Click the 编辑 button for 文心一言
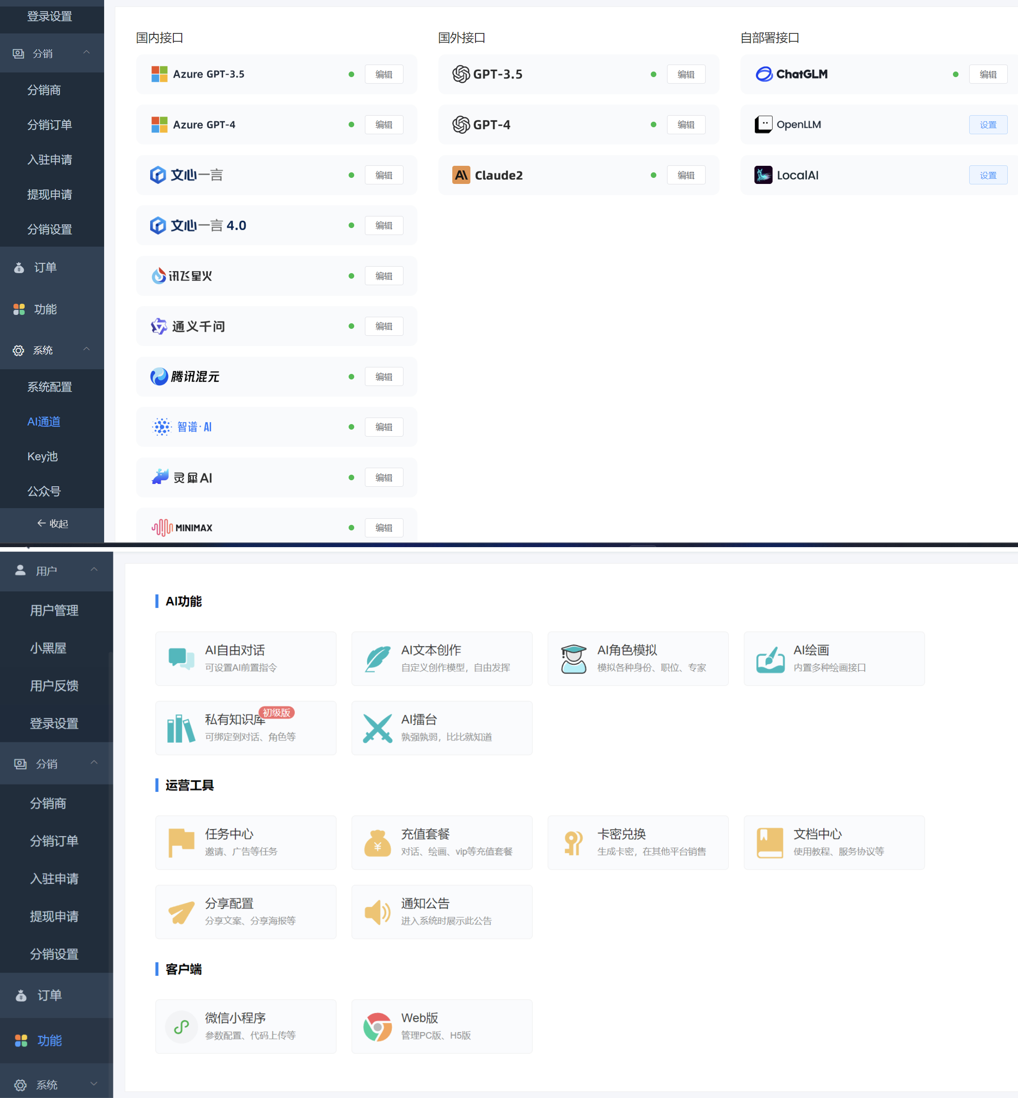 coord(384,175)
